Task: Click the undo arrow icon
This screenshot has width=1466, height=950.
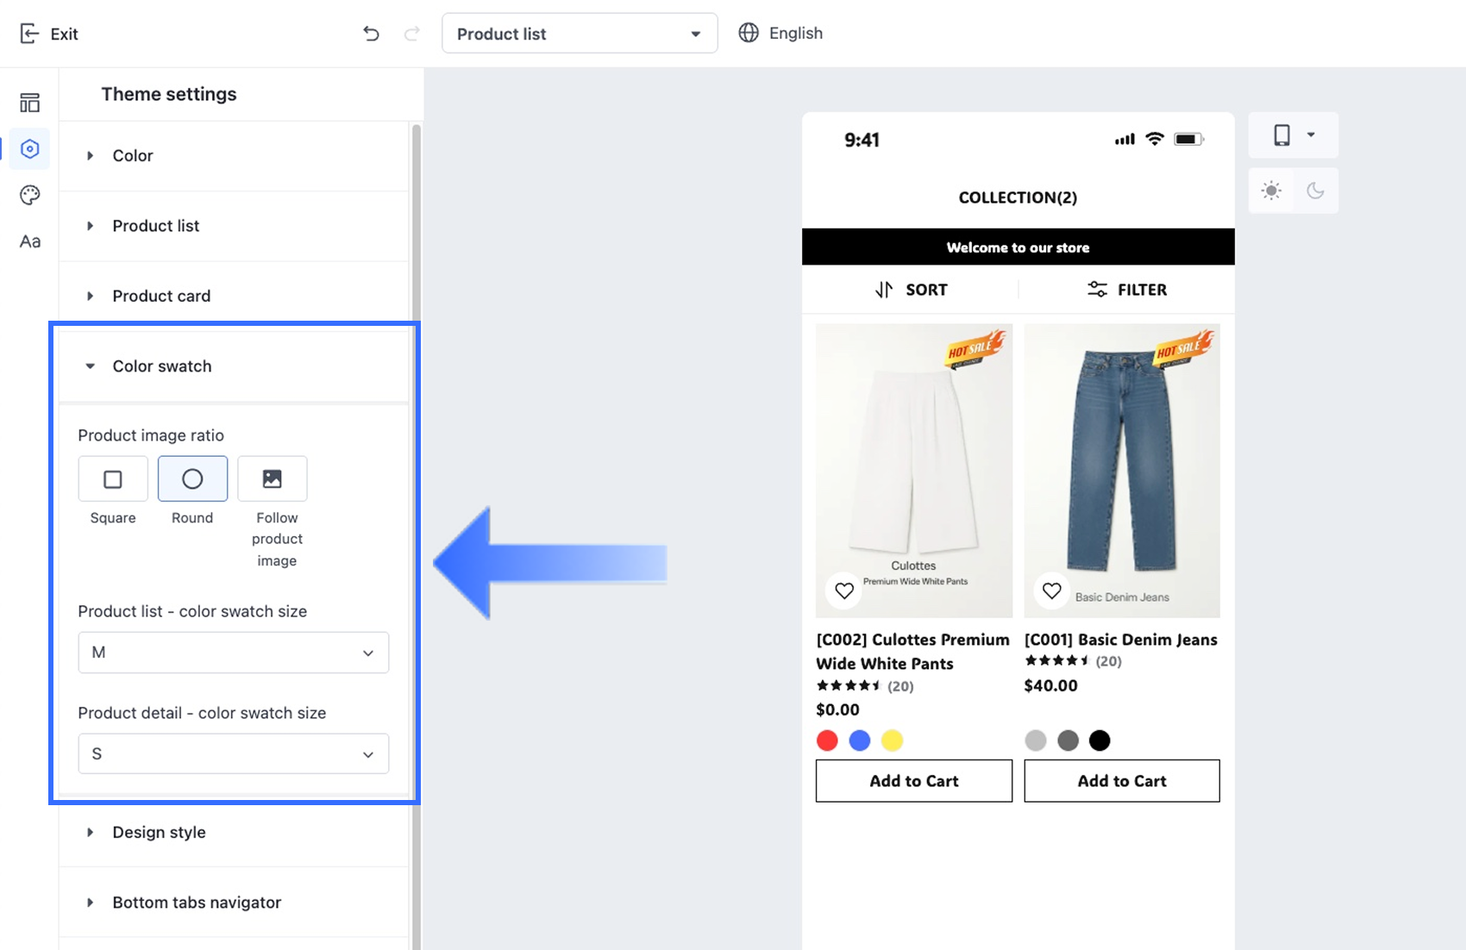Action: [371, 34]
